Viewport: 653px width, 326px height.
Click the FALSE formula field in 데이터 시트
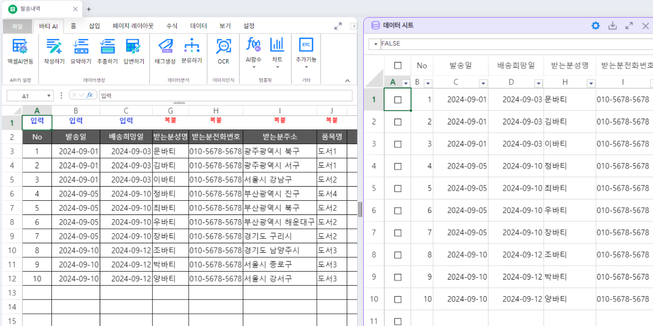[517, 44]
